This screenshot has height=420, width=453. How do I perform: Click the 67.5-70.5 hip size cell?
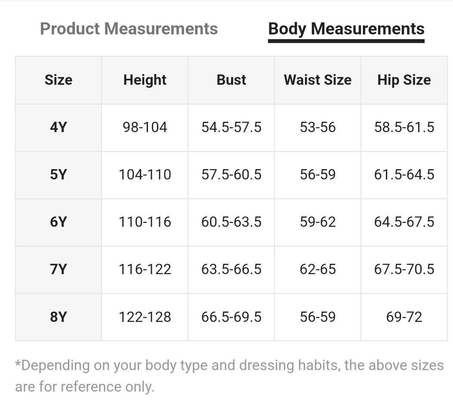point(404,269)
